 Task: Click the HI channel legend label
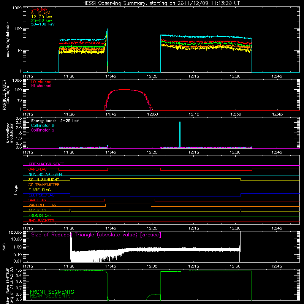click(x=41, y=85)
